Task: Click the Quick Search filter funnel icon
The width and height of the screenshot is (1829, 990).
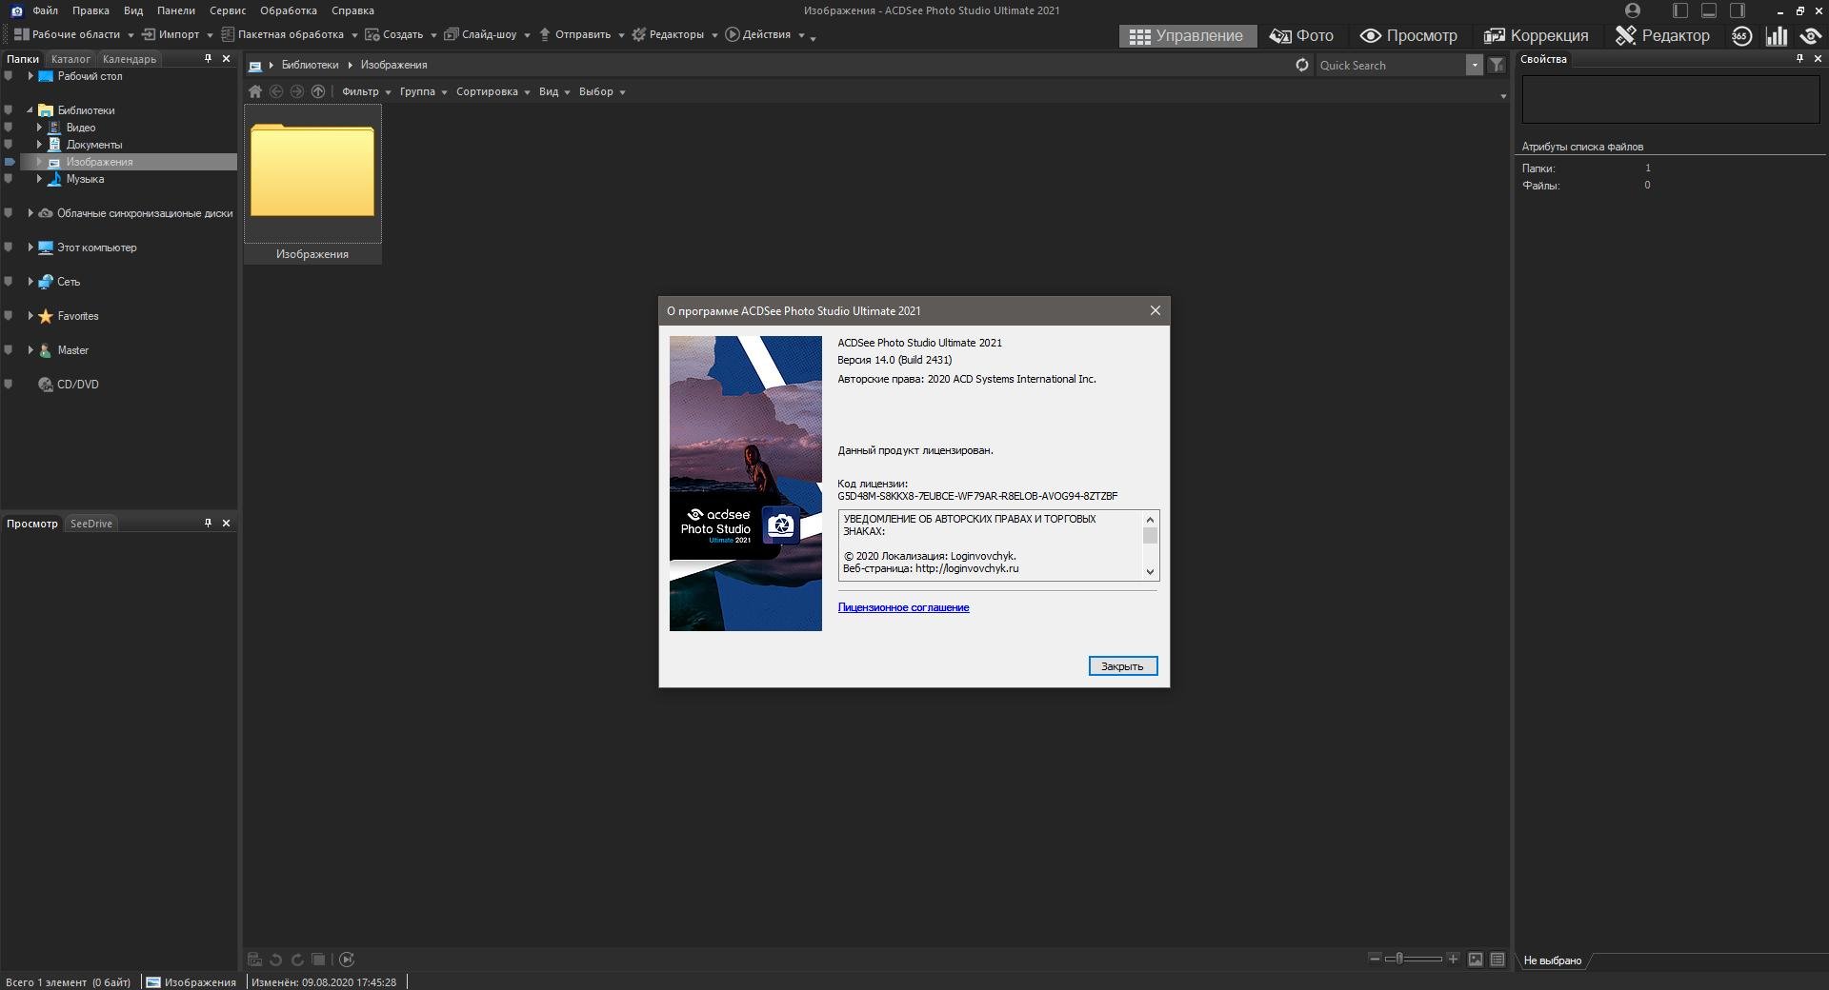Action: (1497, 65)
